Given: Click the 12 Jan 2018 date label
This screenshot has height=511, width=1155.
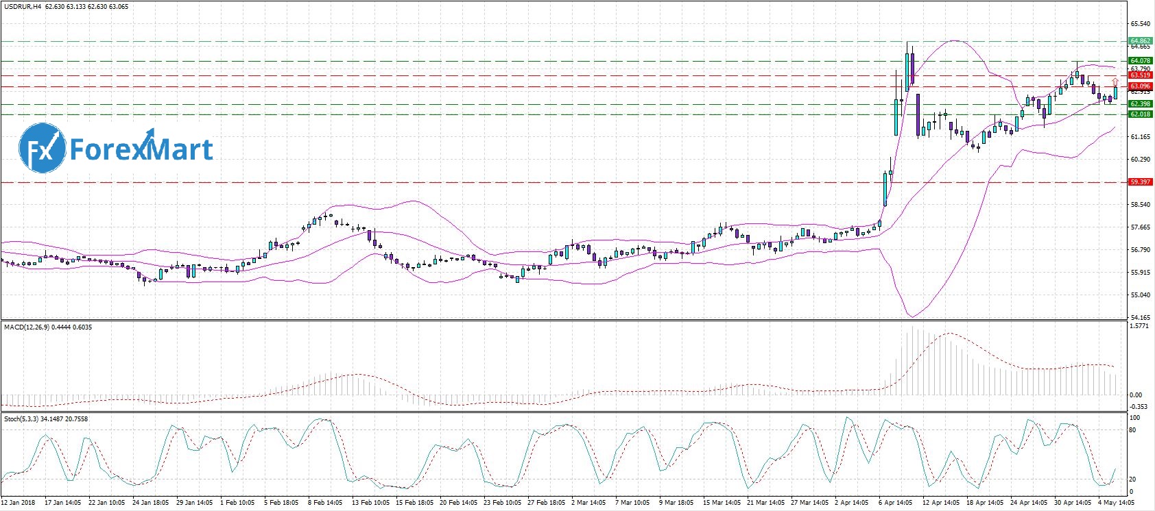Looking at the screenshot, I should pyautogui.click(x=19, y=503).
